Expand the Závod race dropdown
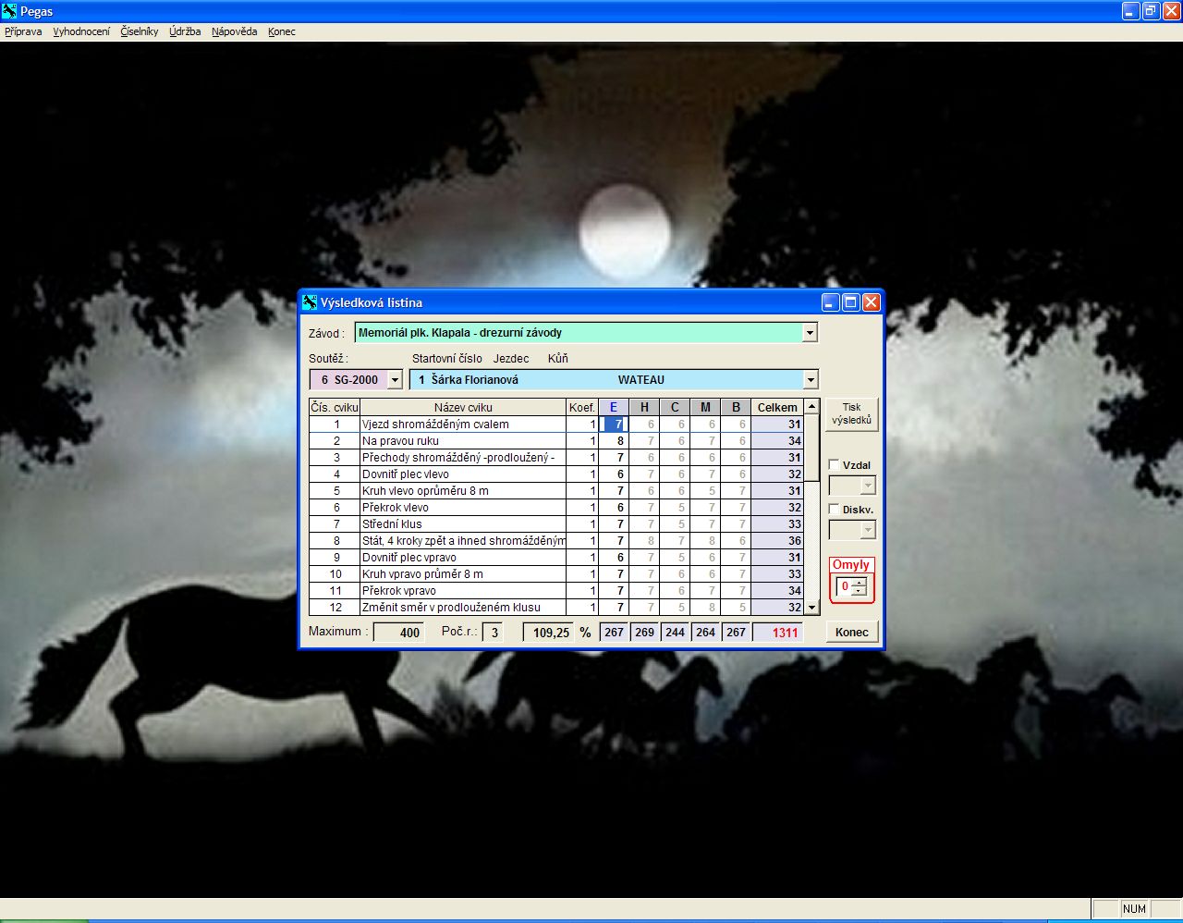Viewport: 1183px width, 923px height. coord(810,333)
